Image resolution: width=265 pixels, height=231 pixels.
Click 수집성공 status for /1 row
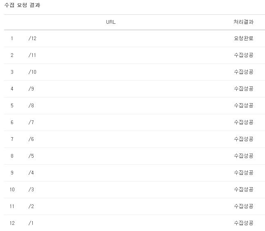pos(244,223)
